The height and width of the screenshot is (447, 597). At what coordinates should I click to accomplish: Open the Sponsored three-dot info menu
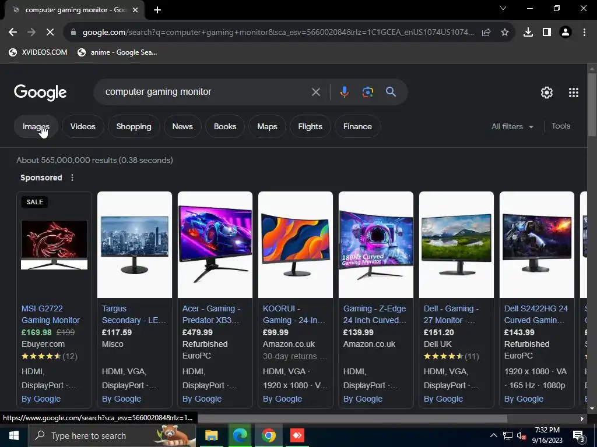coord(72,178)
